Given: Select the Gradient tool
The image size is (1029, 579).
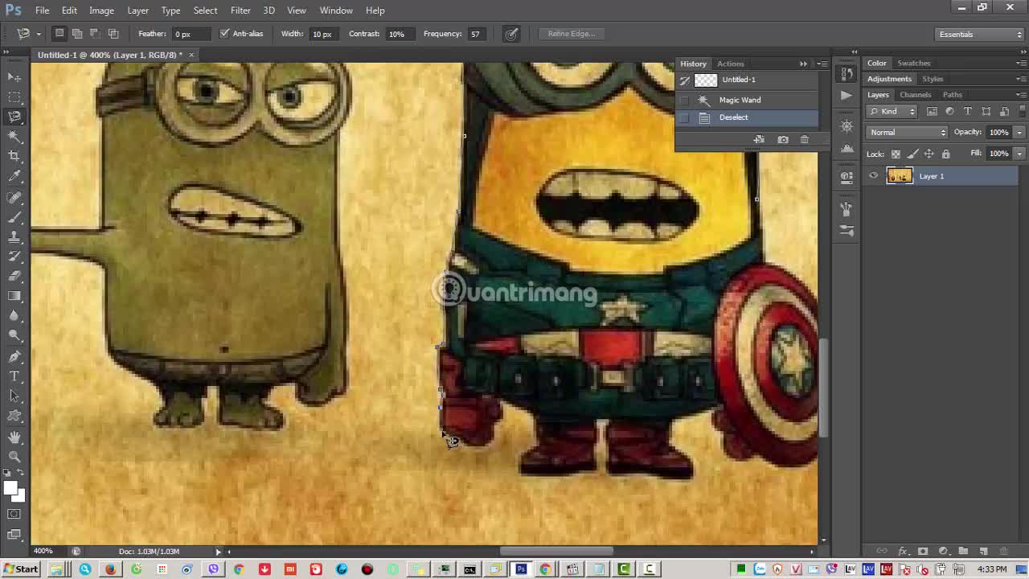Looking at the screenshot, I should [x=14, y=297].
